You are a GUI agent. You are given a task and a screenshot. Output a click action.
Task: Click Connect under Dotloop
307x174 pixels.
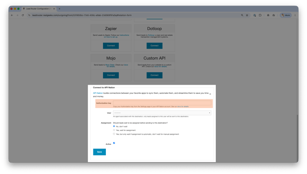[x=154, y=46]
